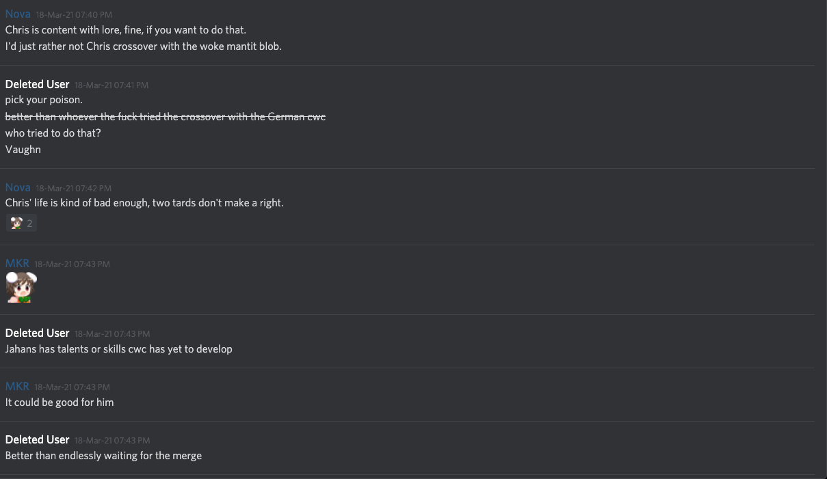Click Nova's username above the 'two tards' message
This screenshot has width=827, height=479.
click(x=18, y=187)
